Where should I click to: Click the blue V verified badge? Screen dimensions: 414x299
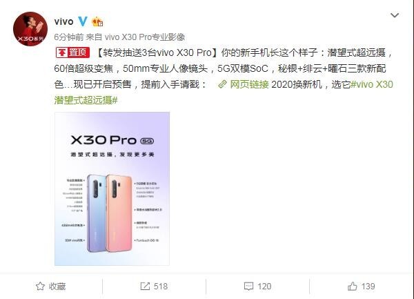point(83,21)
